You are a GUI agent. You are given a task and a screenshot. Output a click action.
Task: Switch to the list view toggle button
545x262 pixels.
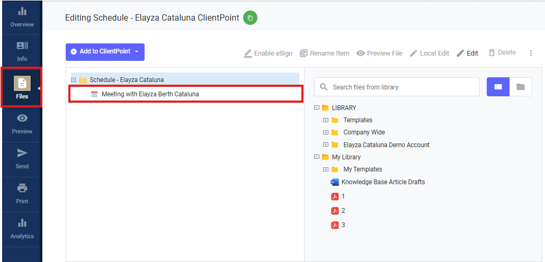(498, 87)
